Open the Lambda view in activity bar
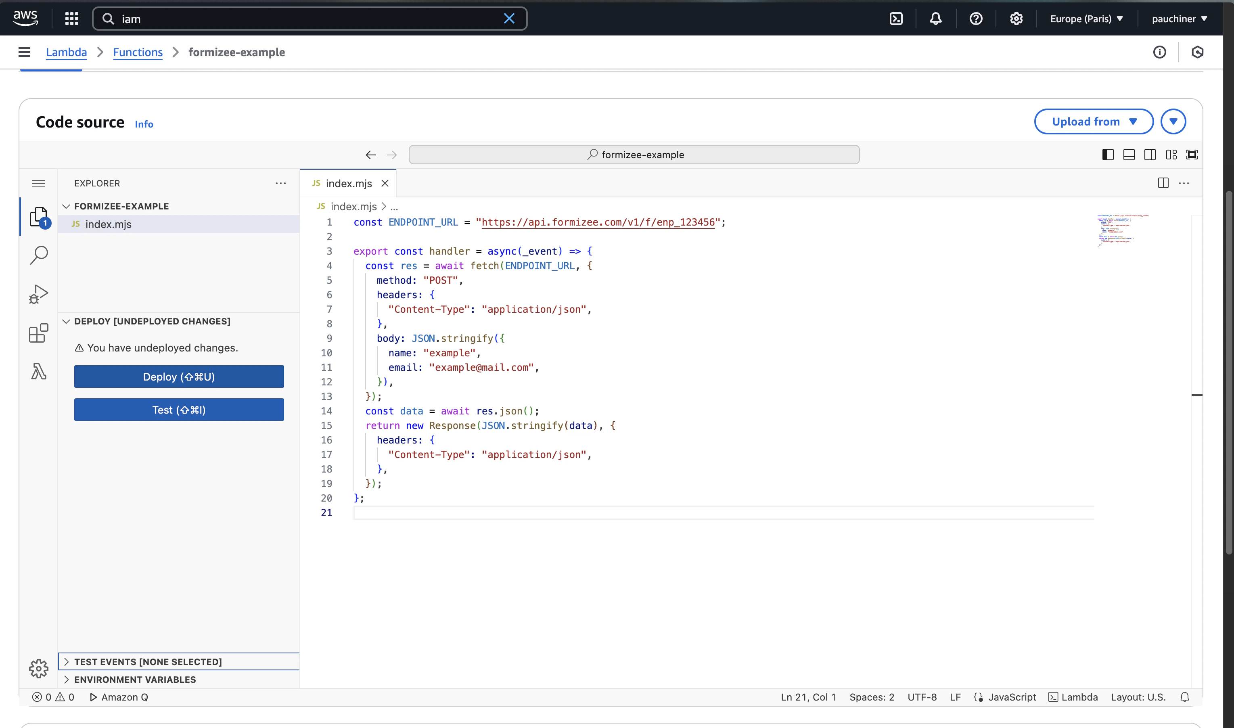Viewport: 1234px width, 728px height. 39,371
